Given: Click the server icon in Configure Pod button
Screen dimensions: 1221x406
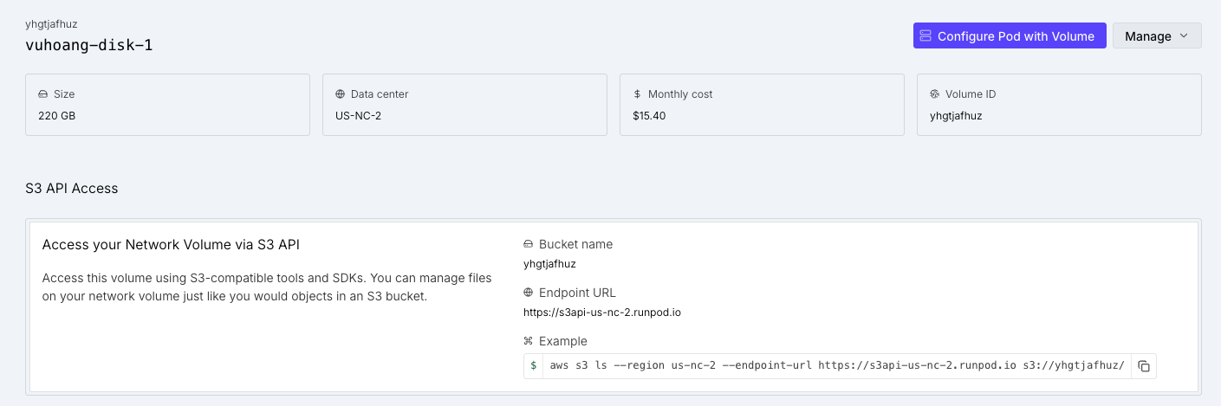Looking at the screenshot, I should coord(925,36).
